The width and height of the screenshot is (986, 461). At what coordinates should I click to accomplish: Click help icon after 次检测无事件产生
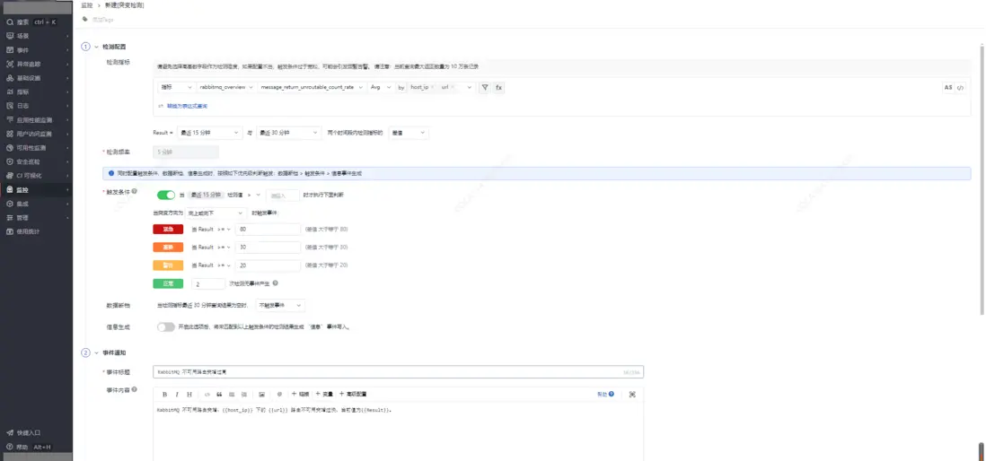pyautogui.click(x=276, y=283)
